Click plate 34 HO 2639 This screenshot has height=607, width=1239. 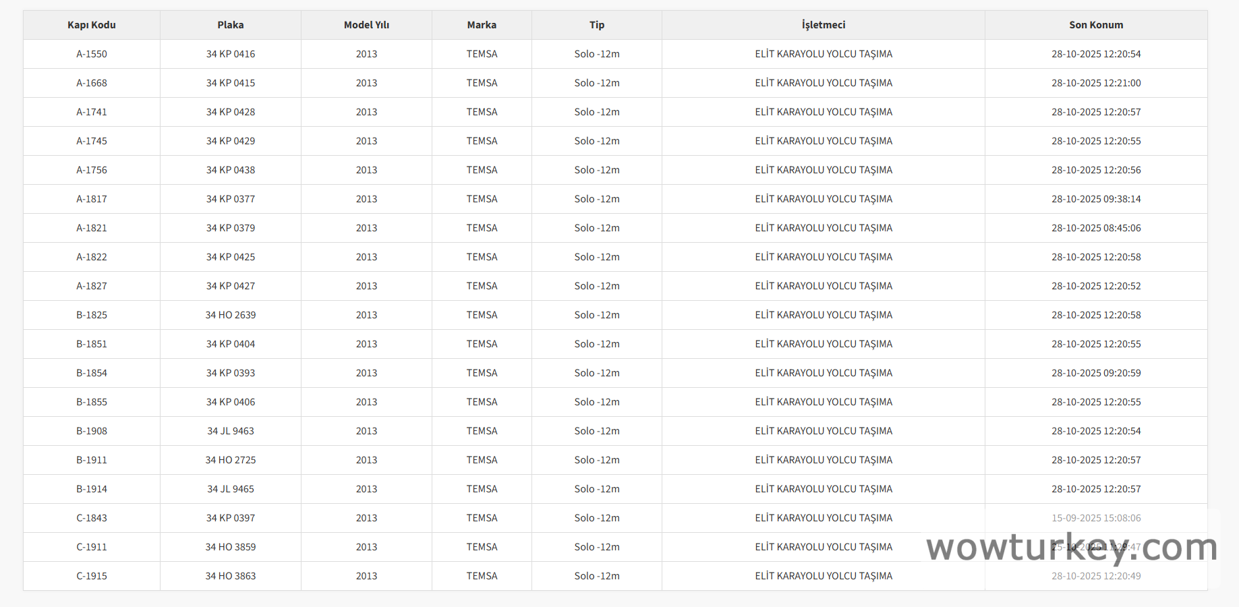231,315
